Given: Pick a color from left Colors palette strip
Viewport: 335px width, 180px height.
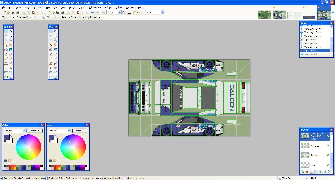Looking at the screenshot, I should coord(23,167).
